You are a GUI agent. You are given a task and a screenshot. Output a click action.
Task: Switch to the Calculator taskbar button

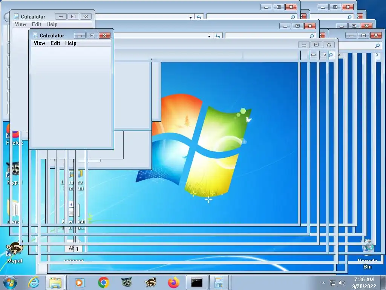[x=219, y=282]
